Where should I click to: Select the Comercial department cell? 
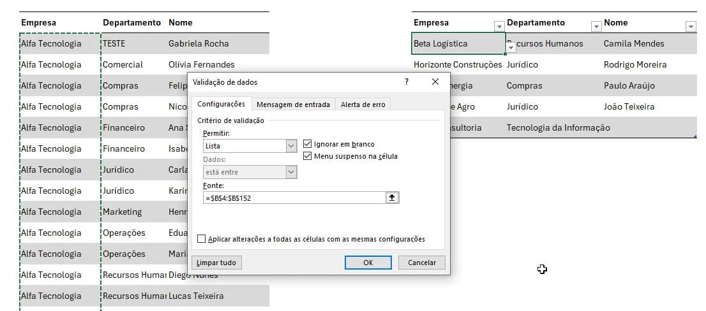click(133, 65)
